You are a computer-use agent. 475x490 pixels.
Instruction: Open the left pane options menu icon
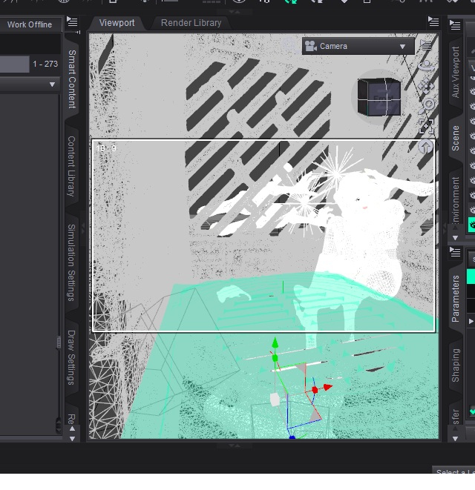pos(72,22)
